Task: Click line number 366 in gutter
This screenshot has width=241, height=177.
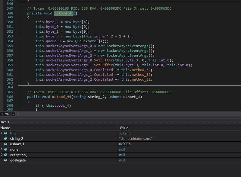Action: (x=10, y=97)
